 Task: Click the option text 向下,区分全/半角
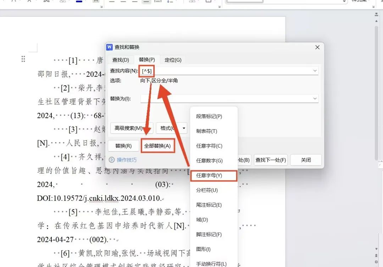159,81
